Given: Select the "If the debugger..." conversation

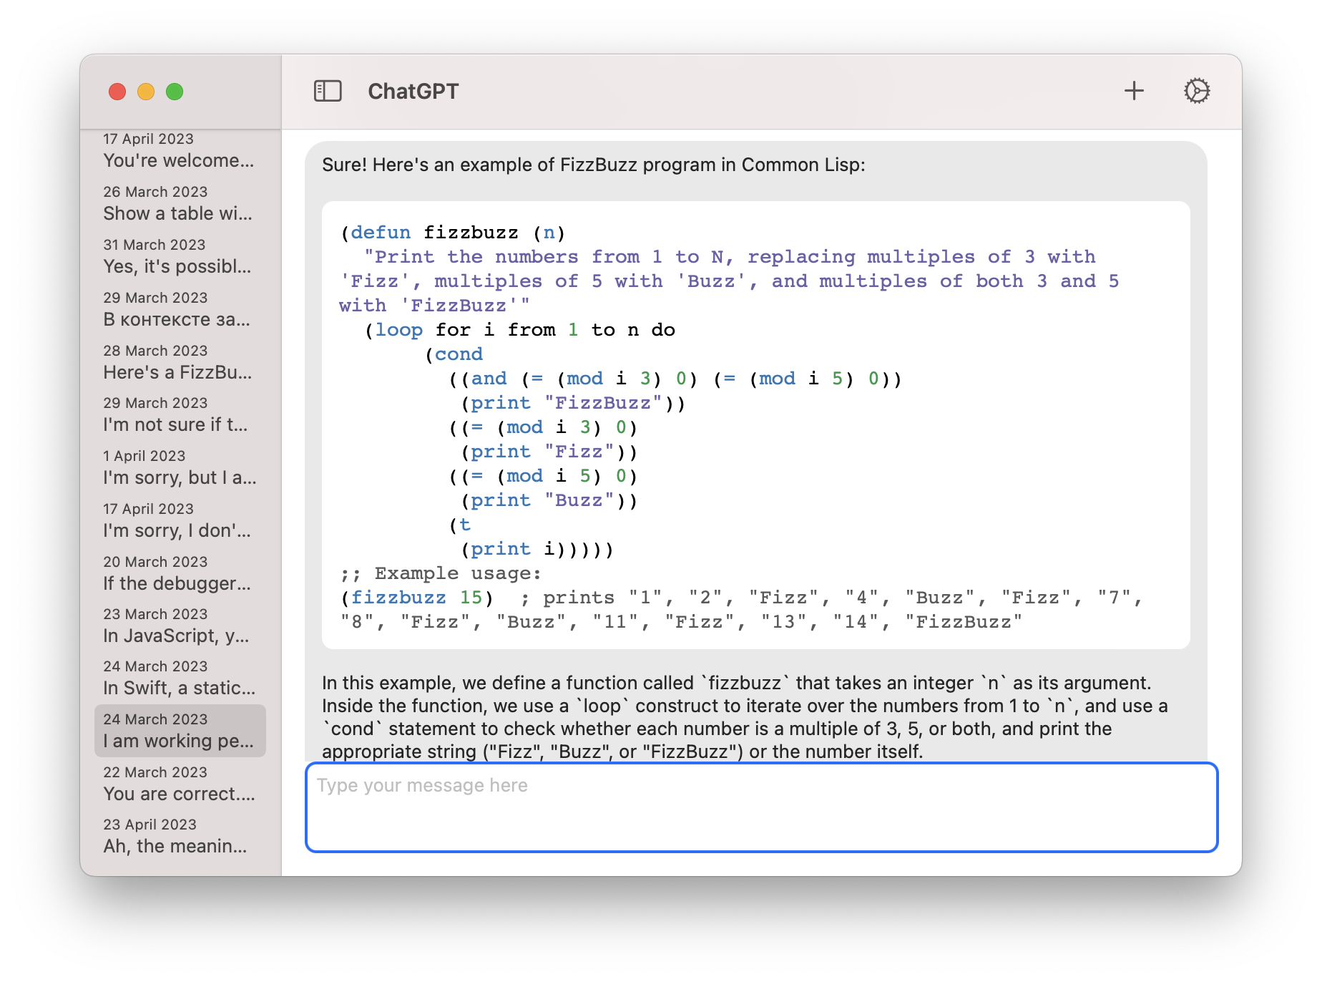Looking at the screenshot, I should click(180, 573).
